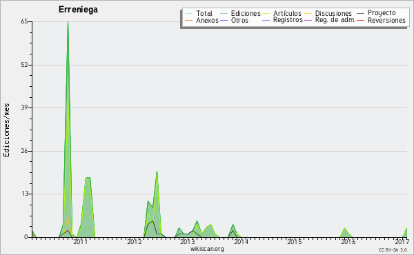Click the x-axis year 2014

click(x=241, y=241)
